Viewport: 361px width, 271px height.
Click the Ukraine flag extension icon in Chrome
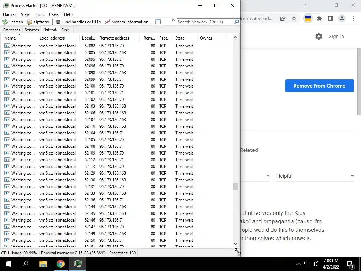(x=308, y=18)
